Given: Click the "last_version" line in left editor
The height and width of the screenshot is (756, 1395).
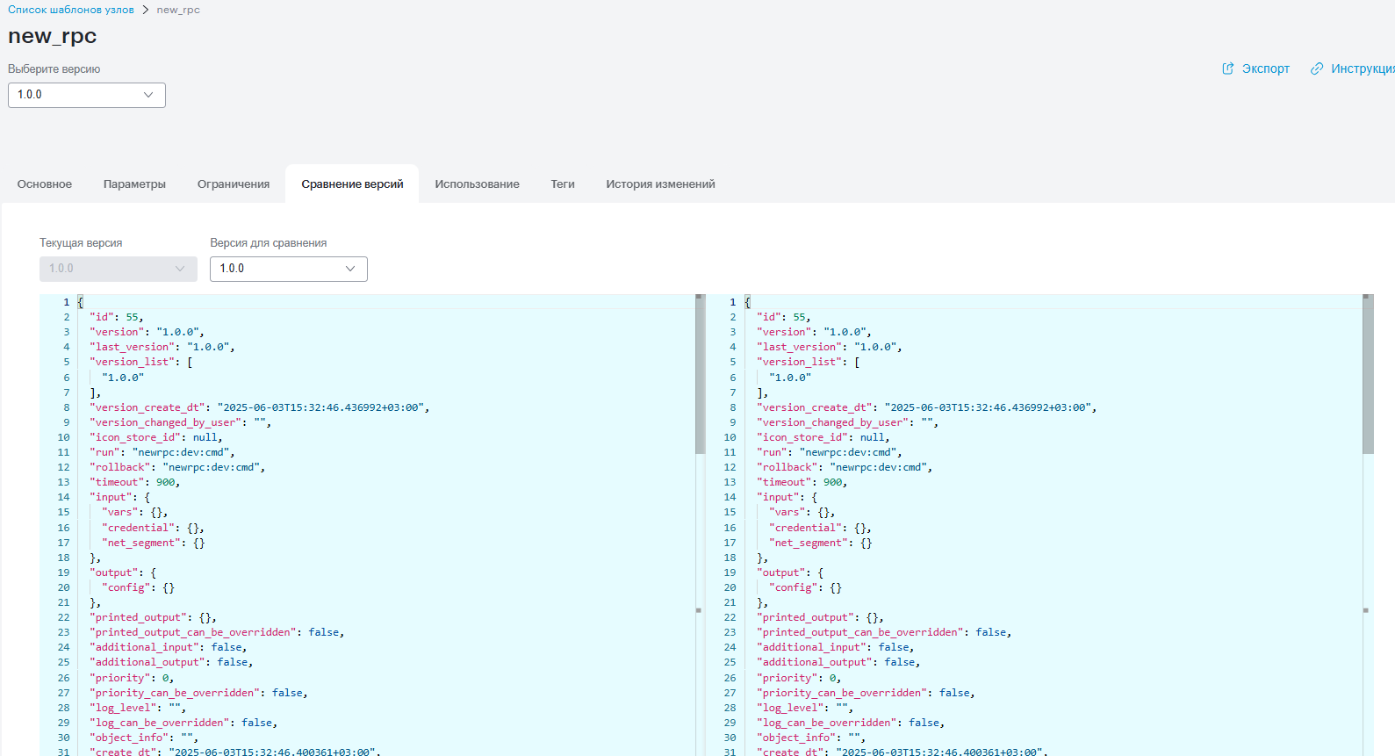Looking at the screenshot, I should point(162,347).
